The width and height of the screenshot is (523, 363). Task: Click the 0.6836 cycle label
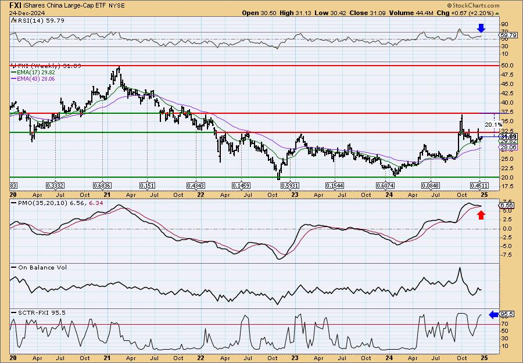click(x=102, y=185)
